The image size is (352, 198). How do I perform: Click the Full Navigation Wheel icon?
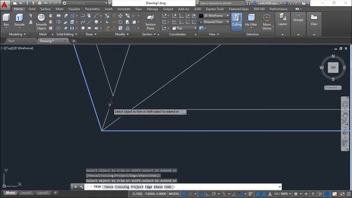tap(345, 104)
